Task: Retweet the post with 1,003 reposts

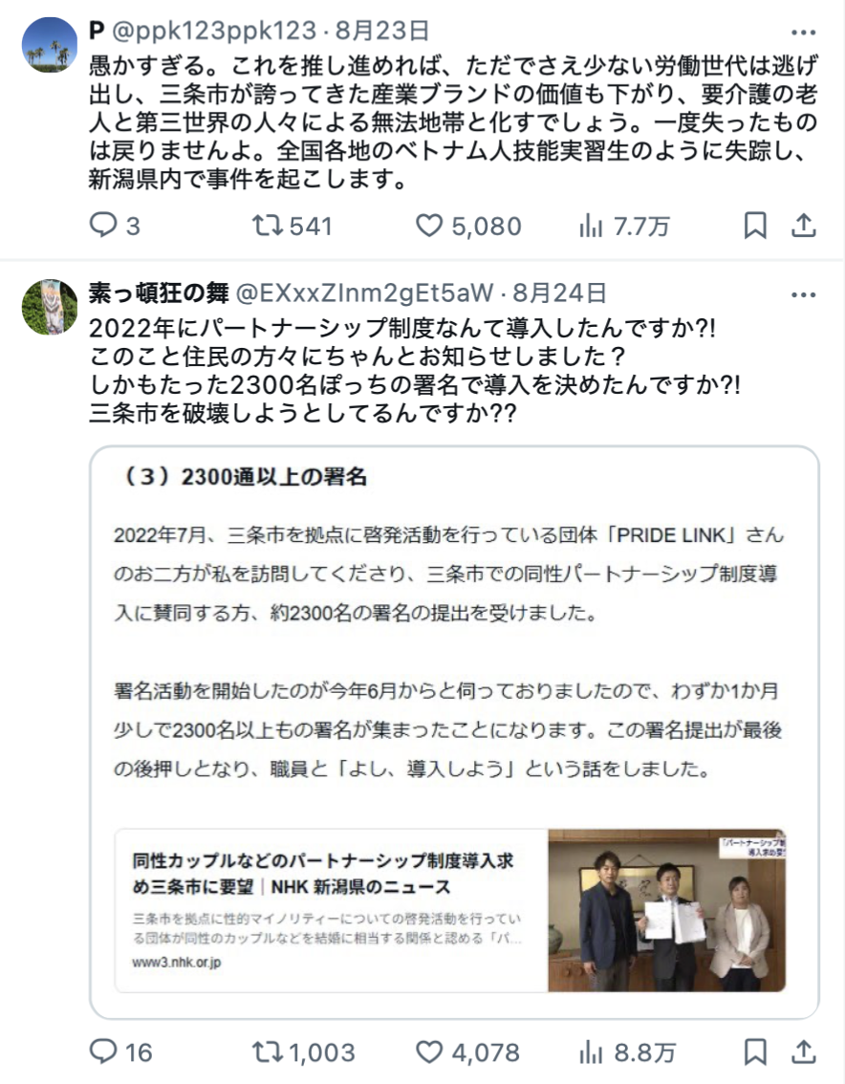Action: 304,1052
